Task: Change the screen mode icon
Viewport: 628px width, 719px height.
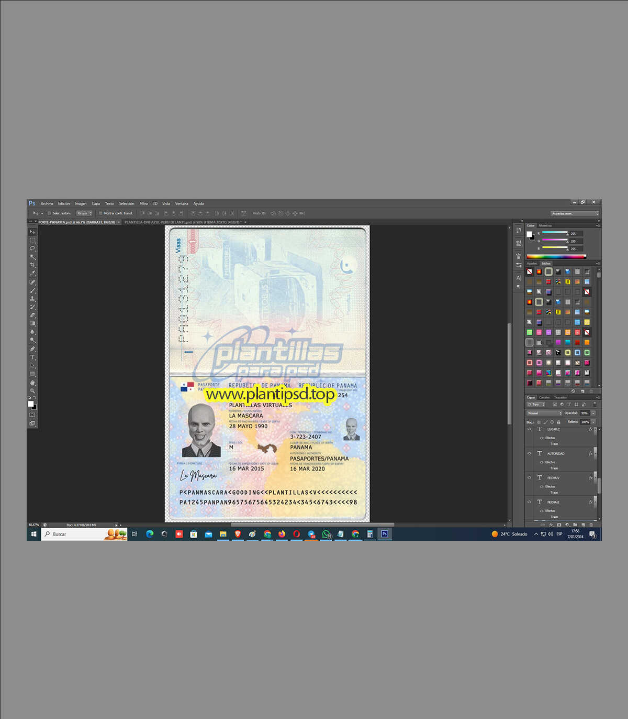Action: 32,423
